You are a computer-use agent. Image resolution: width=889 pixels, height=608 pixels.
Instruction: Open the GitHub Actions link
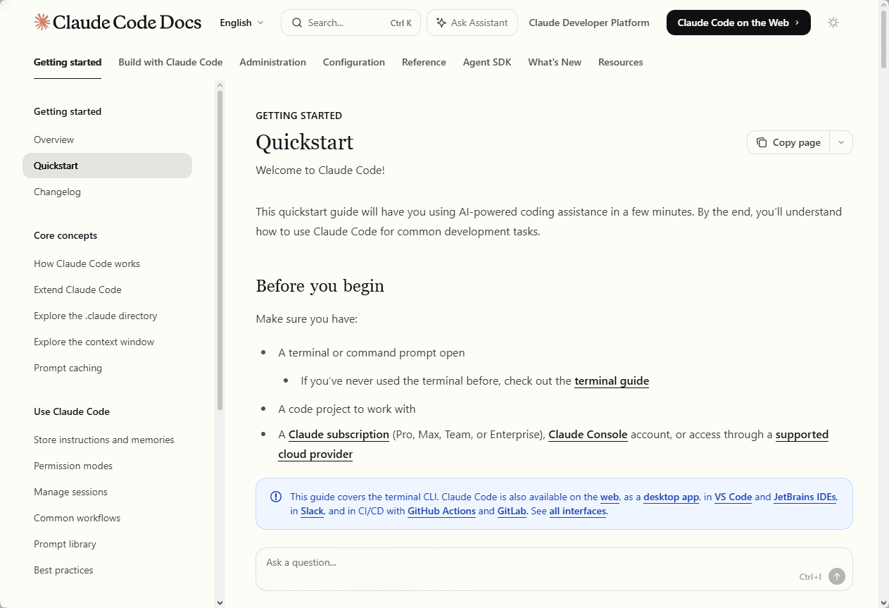click(x=441, y=511)
